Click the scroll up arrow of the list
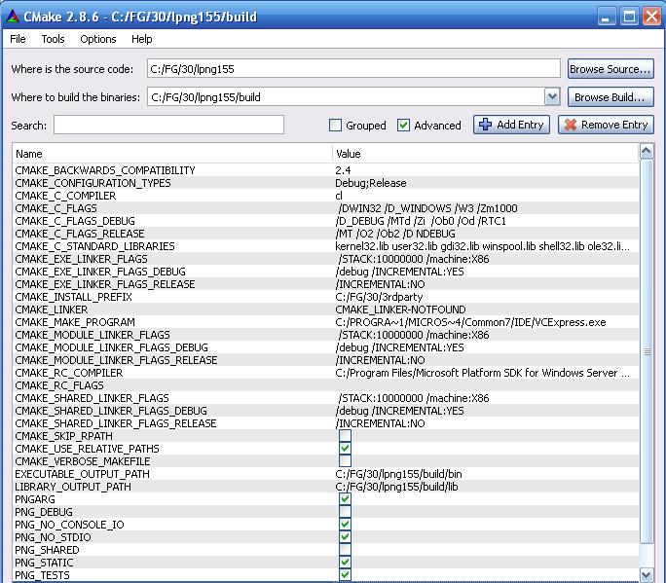Image resolution: width=666 pixels, height=583 pixels. point(647,151)
